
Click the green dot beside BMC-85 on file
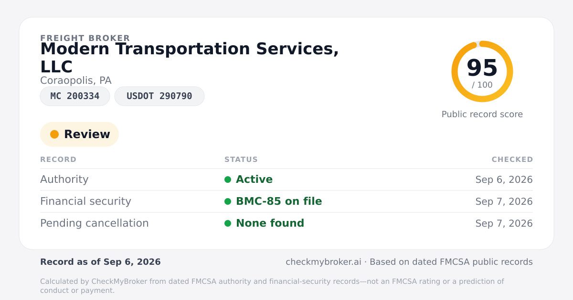click(228, 201)
